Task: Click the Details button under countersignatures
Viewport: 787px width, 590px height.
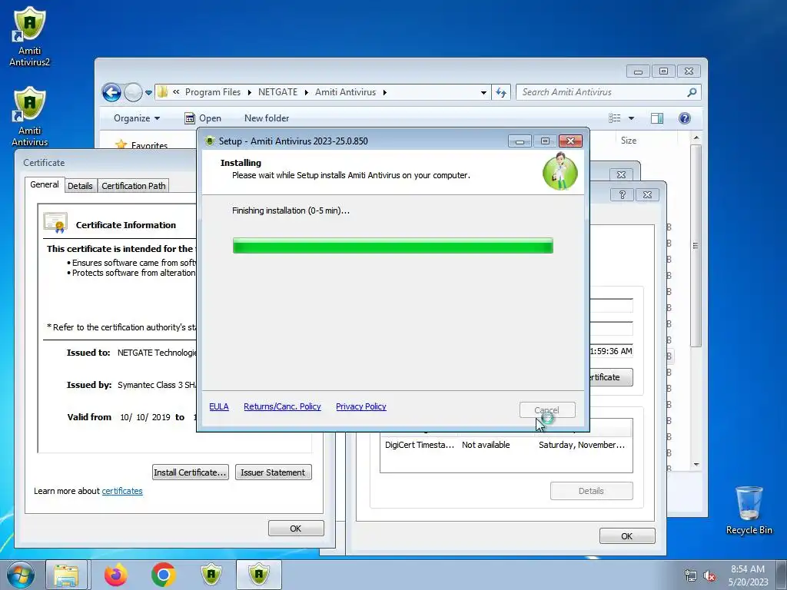Action: pos(591,491)
